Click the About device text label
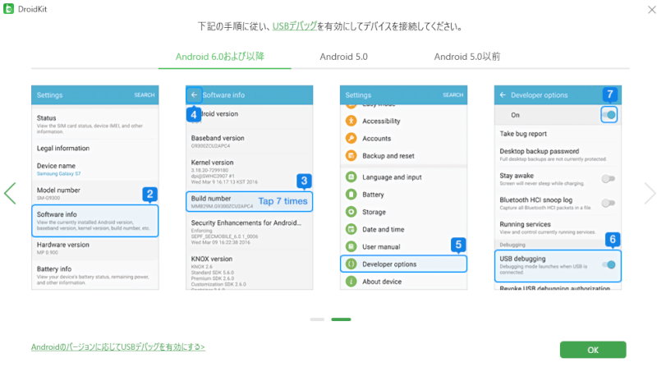Image resolution: width=657 pixels, height=367 pixels. [x=382, y=282]
